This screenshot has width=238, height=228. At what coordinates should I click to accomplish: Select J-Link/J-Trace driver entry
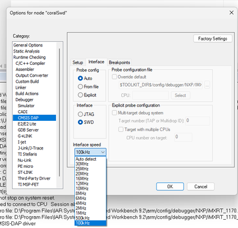pos(30,148)
